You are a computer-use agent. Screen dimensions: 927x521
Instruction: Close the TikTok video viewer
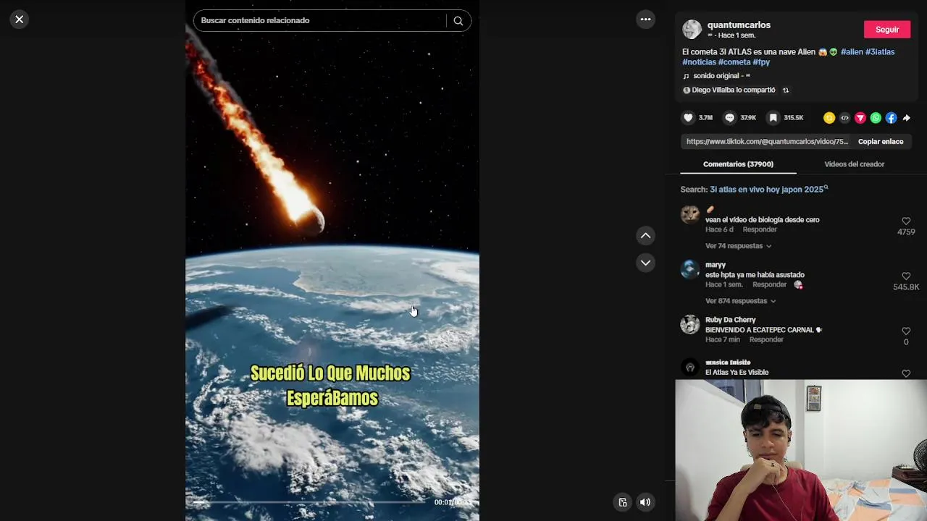20,20
